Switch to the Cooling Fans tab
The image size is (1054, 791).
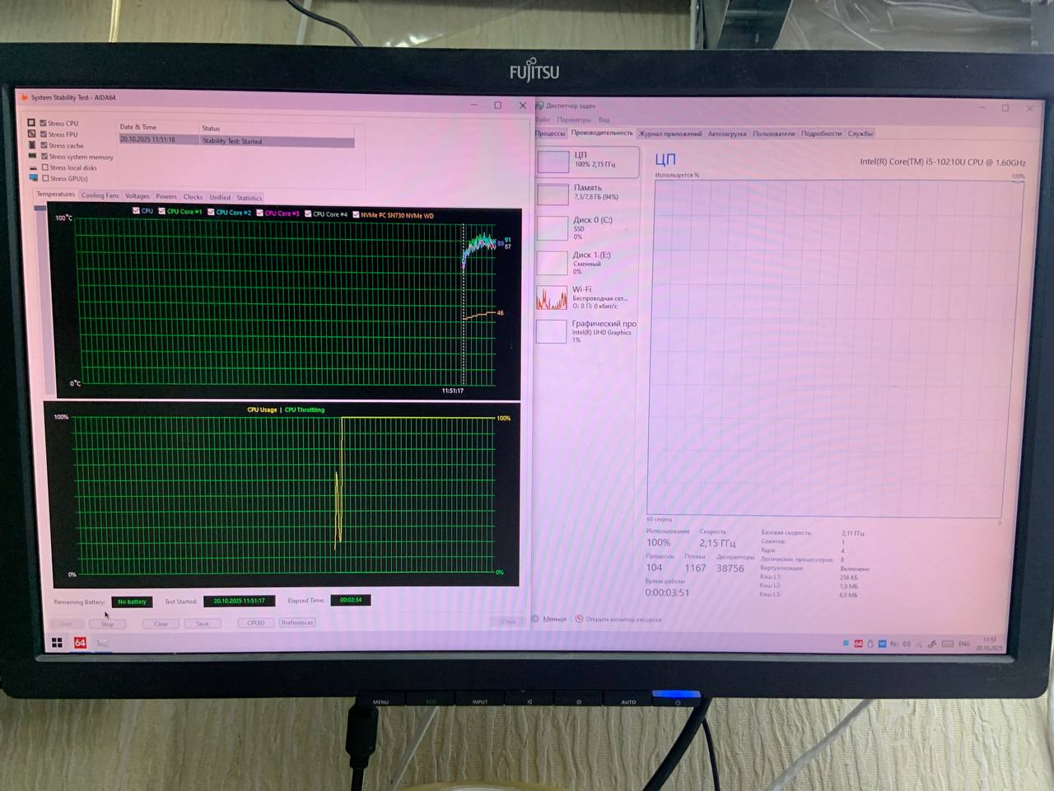(100, 196)
